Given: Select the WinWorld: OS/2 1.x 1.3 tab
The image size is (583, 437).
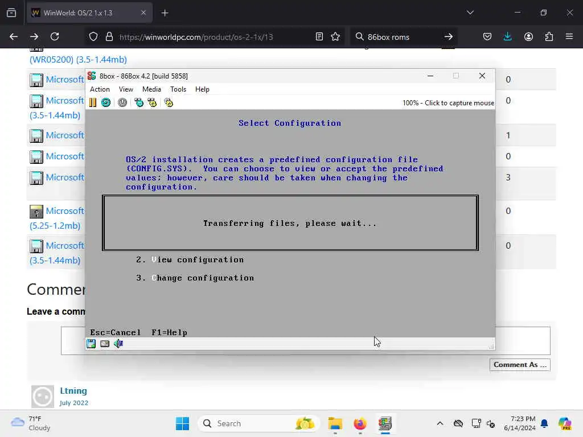Looking at the screenshot, I should coord(89,13).
